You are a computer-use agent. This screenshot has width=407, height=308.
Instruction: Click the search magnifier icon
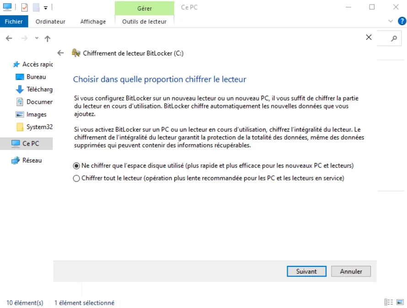click(394, 38)
